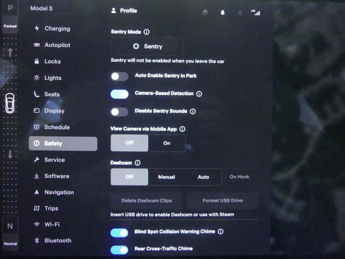Go to the Software menu

coord(52,176)
